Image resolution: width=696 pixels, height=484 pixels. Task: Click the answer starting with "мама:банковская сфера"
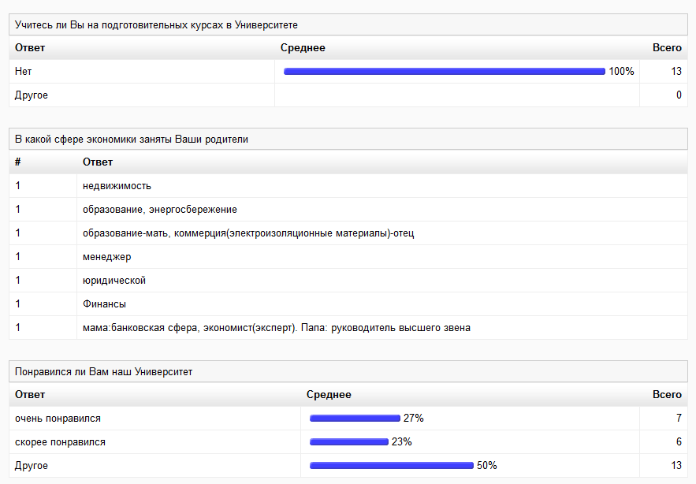click(277, 328)
